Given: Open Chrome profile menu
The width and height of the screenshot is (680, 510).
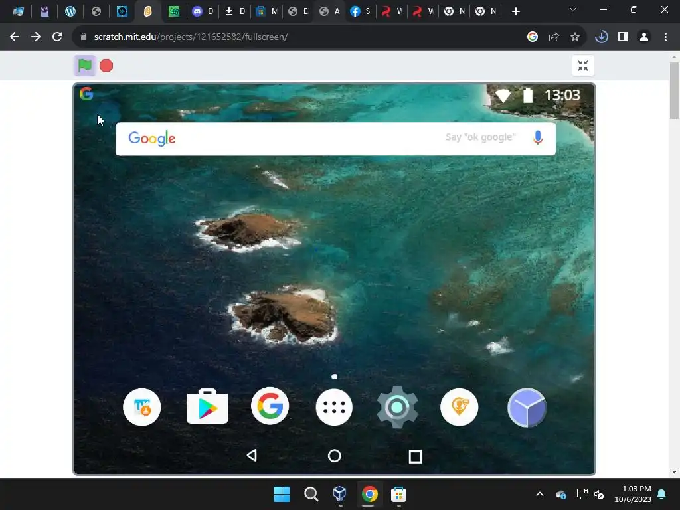Looking at the screenshot, I should coord(644,37).
